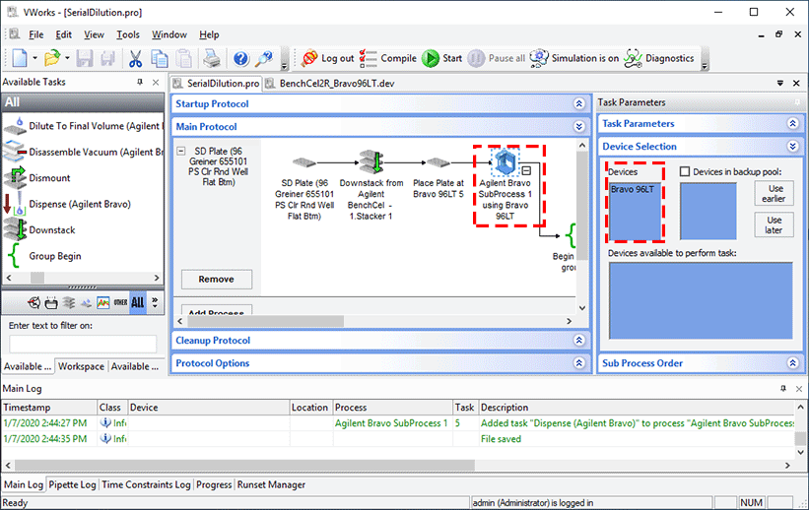The image size is (809, 510).
Task: Cut selection with the scissors icon
Action: 136,58
